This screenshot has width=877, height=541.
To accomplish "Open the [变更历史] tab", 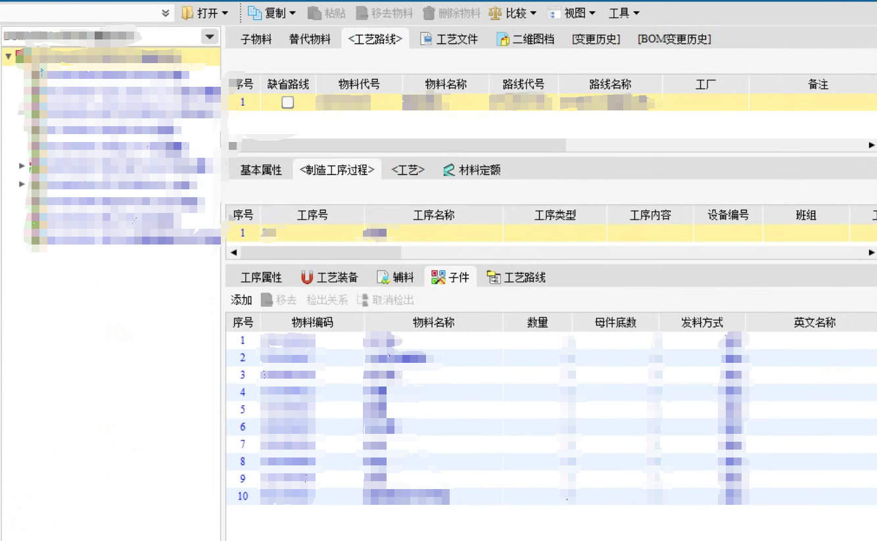I will pos(596,39).
